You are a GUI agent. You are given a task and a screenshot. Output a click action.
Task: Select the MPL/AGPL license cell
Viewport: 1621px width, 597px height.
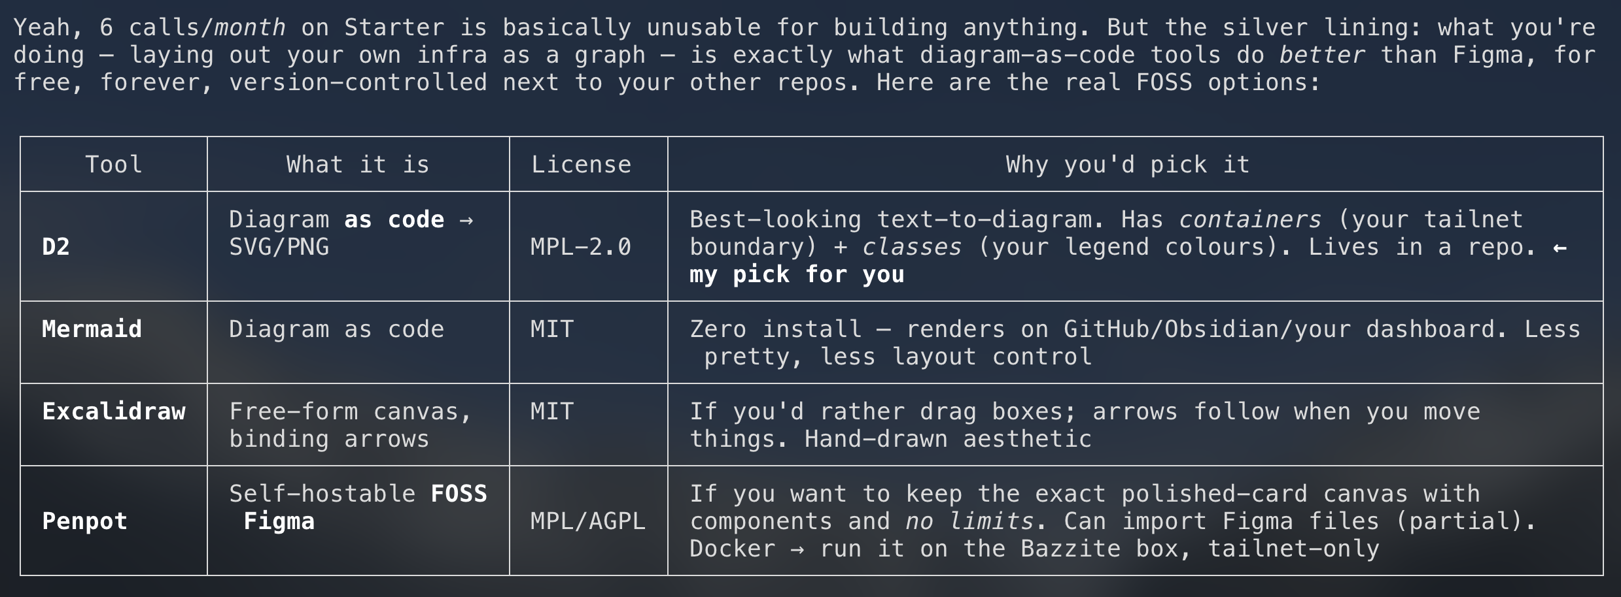tap(587, 521)
